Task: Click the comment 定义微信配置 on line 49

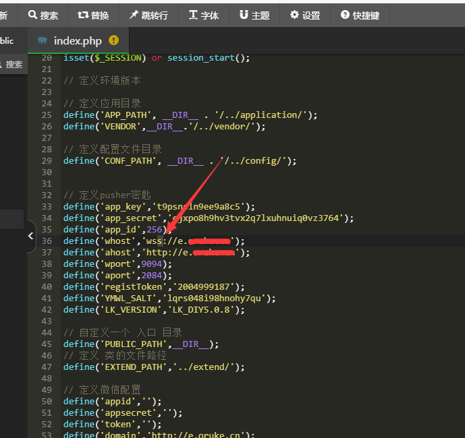Action: (x=110, y=390)
